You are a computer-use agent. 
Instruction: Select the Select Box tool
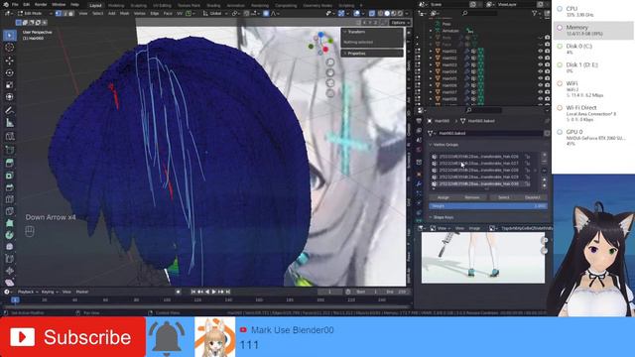click(10, 36)
